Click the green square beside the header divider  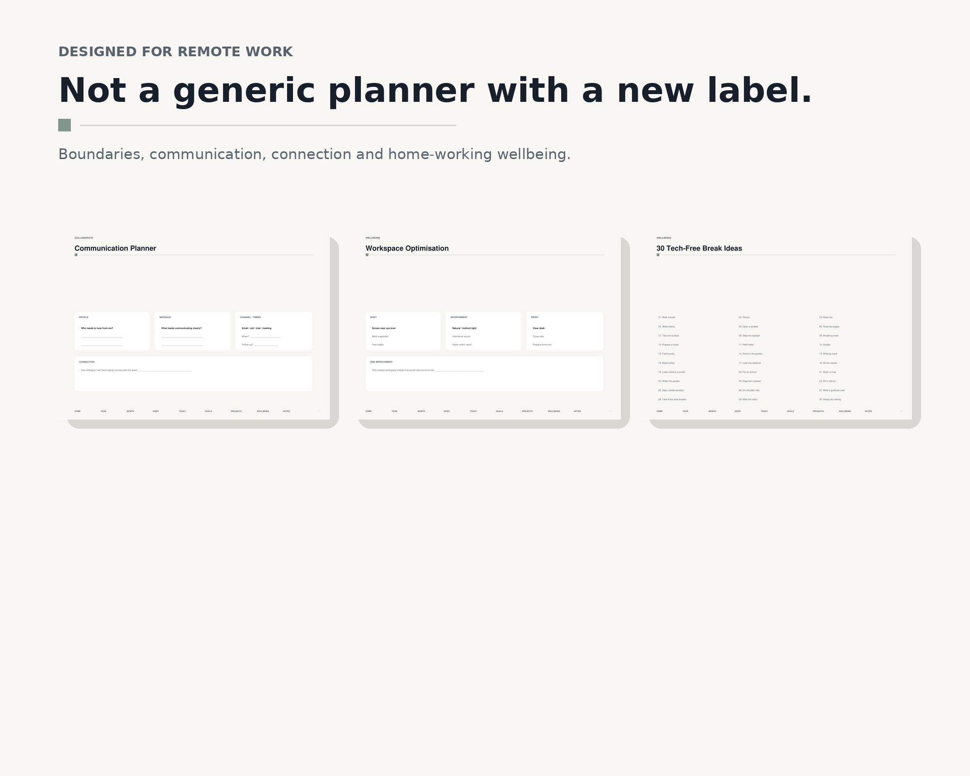pyautogui.click(x=65, y=125)
